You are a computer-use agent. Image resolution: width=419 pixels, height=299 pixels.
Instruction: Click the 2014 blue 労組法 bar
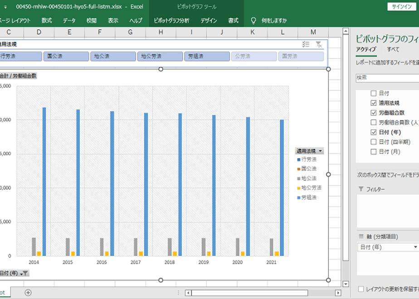(x=44, y=182)
